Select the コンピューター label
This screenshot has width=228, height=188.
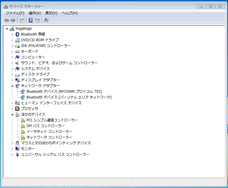pyautogui.click(x=33, y=57)
